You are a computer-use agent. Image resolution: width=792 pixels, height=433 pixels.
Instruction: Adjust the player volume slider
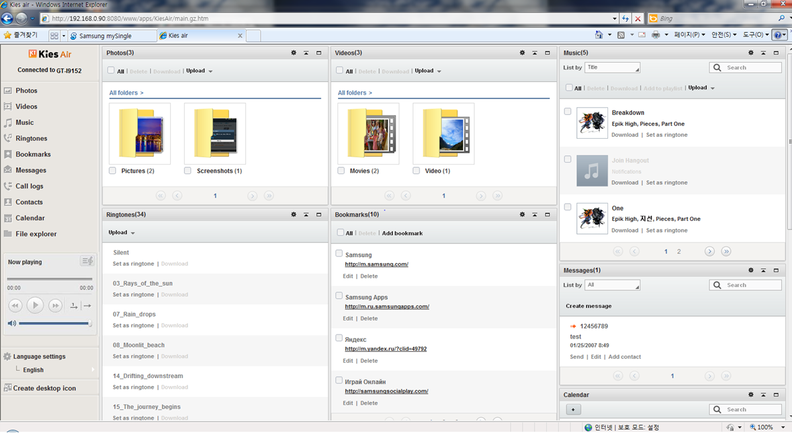click(x=54, y=323)
